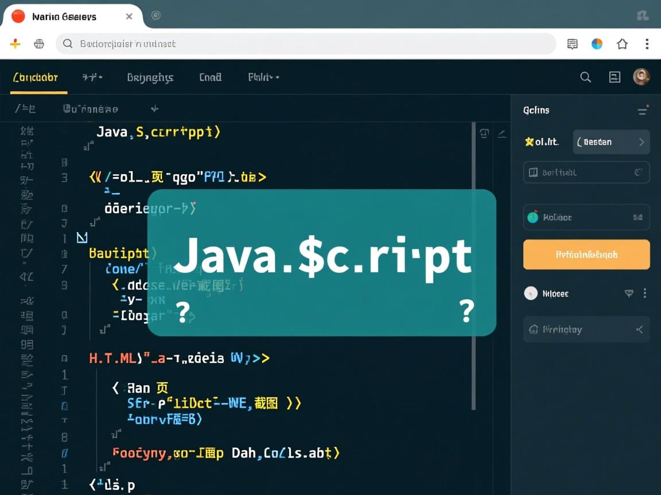
Task: Open the reader list icon in the browser toolbar
Action: pyautogui.click(x=572, y=44)
